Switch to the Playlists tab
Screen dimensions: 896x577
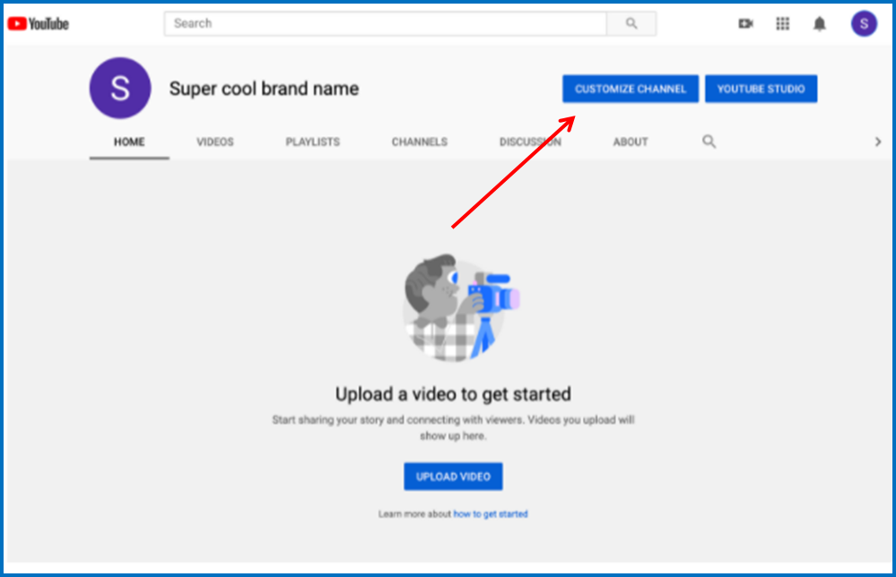[313, 142]
